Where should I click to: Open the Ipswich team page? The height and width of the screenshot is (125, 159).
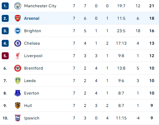coord(32,118)
